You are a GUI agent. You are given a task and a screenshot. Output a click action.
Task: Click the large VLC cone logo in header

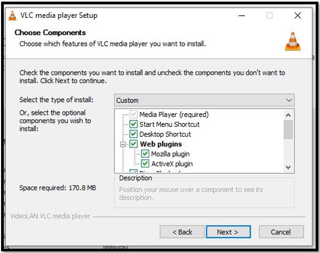click(293, 41)
